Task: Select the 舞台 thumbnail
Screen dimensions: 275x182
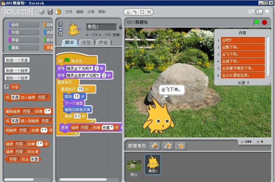Action: 134,167
